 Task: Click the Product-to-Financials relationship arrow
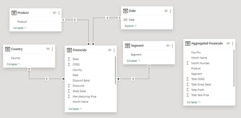point(75,20)
